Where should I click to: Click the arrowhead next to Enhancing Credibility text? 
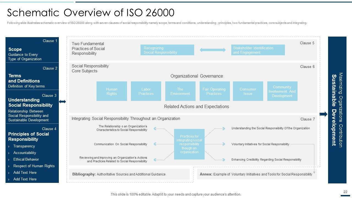(x=224, y=159)
